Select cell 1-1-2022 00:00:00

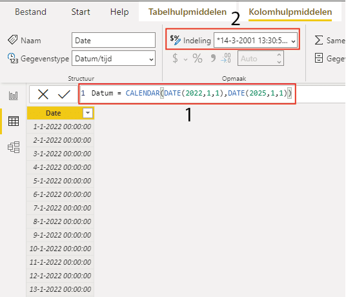click(x=61, y=127)
